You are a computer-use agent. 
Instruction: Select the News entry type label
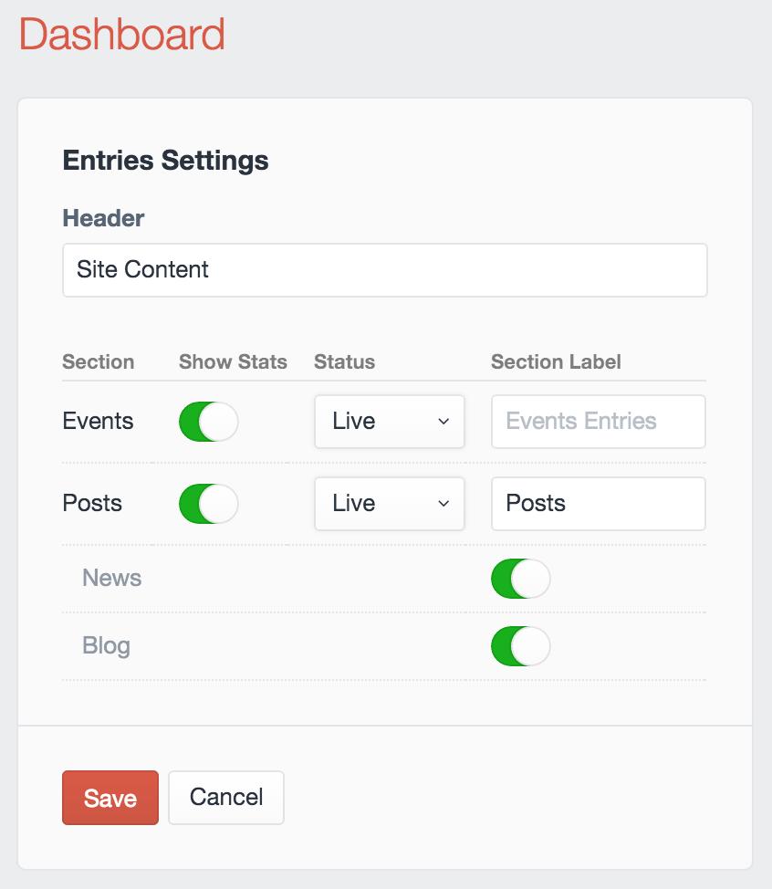click(x=111, y=579)
